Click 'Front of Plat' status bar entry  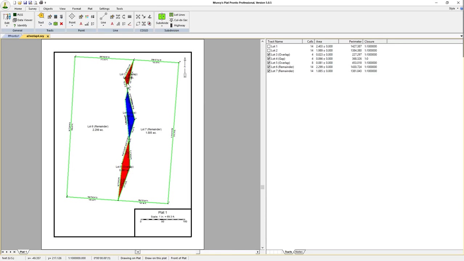tap(178, 258)
